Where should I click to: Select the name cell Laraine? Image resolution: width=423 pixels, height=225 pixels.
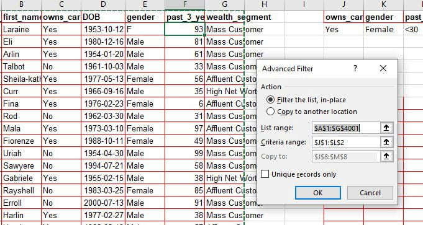[x=21, y=29]
